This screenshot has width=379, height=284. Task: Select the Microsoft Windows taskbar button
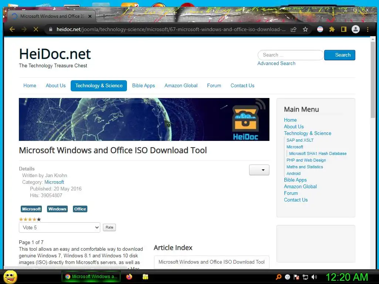(x=92, y=277)
